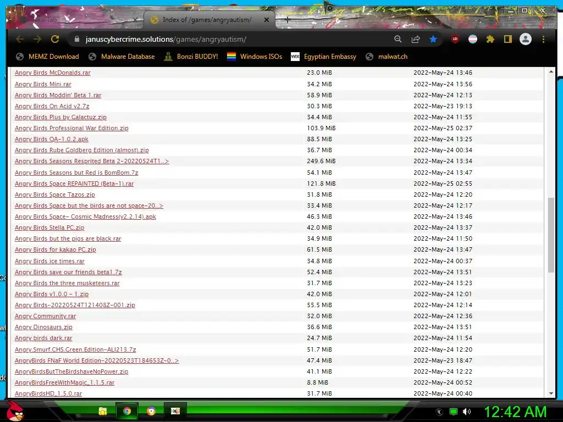Open the Bonzi BUDDY! bookmark
The width and height of the screenshot is (563, 422).
coord(191,57)
